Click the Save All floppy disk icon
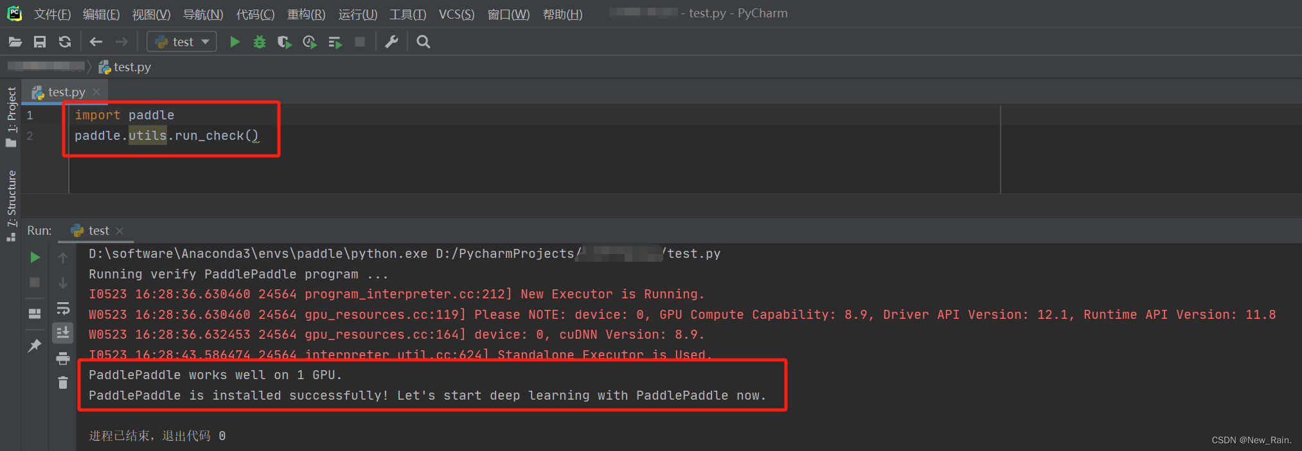 40,42
